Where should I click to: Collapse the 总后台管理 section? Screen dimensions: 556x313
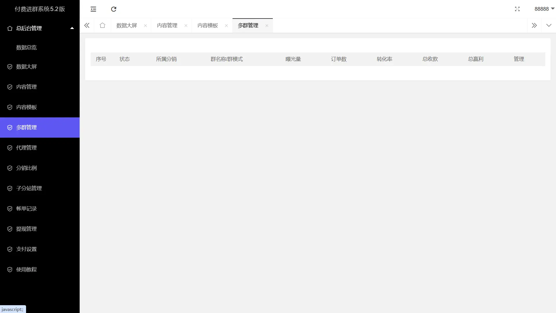point(72,28)
